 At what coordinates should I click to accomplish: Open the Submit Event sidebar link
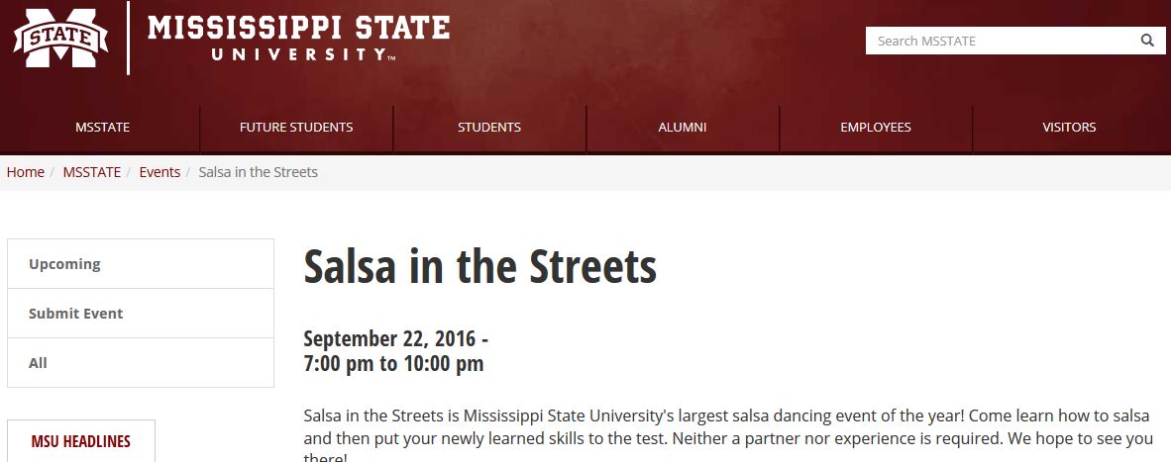coord(141,313)
